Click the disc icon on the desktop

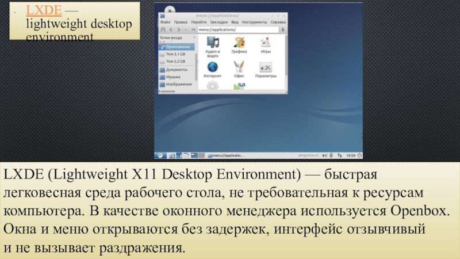(x=170, y=9)
